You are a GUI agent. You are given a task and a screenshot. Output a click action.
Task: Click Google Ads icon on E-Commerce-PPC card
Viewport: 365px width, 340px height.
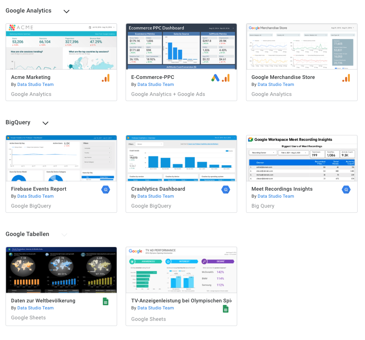coord(215,78)
